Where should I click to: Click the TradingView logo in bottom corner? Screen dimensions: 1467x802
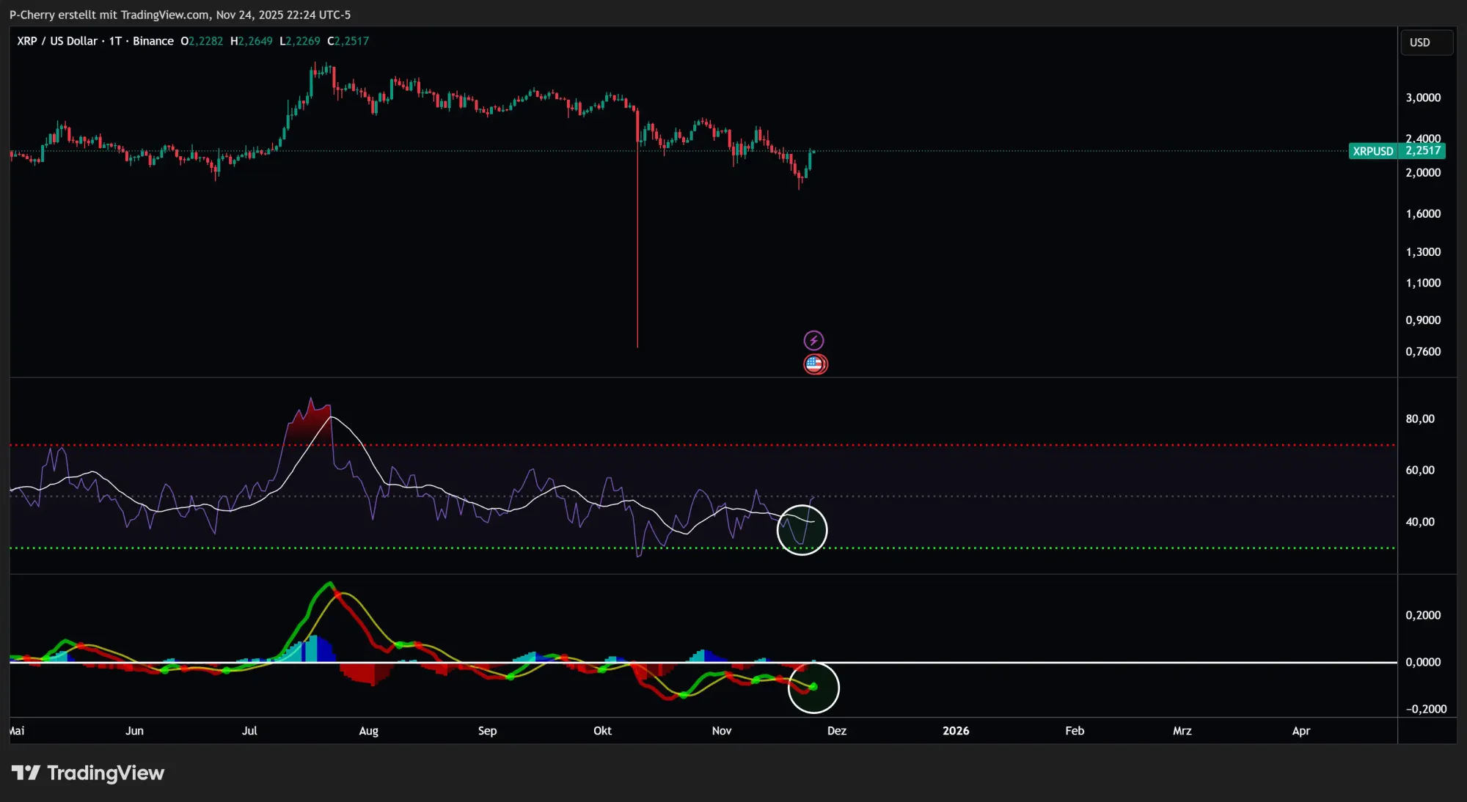[x=87, y=773]
